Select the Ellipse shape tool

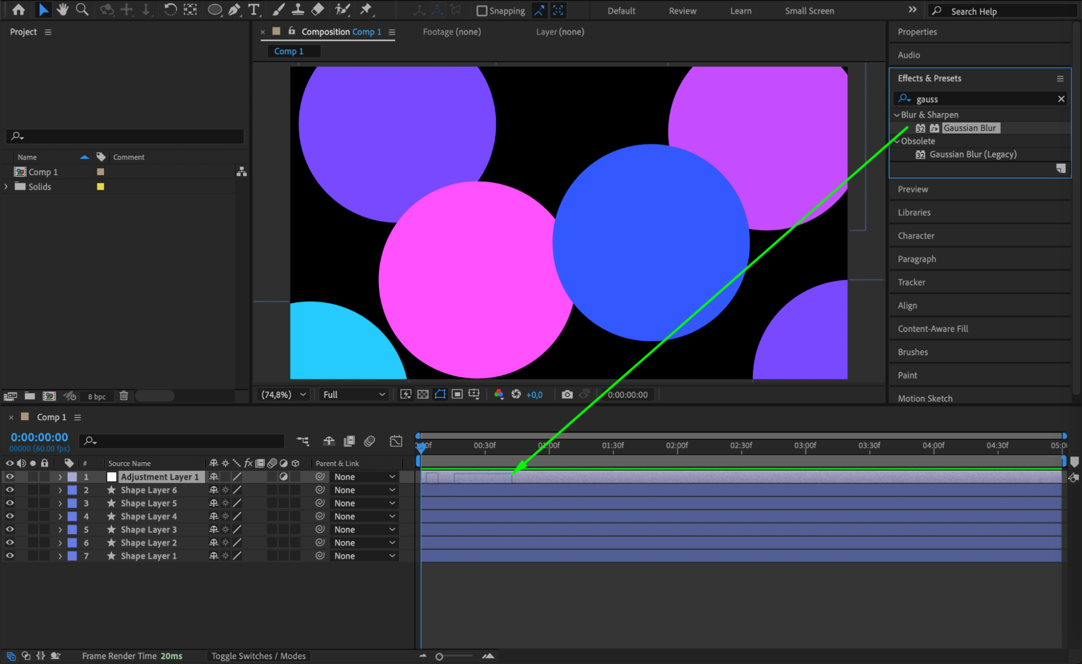(x=215, y=9)
